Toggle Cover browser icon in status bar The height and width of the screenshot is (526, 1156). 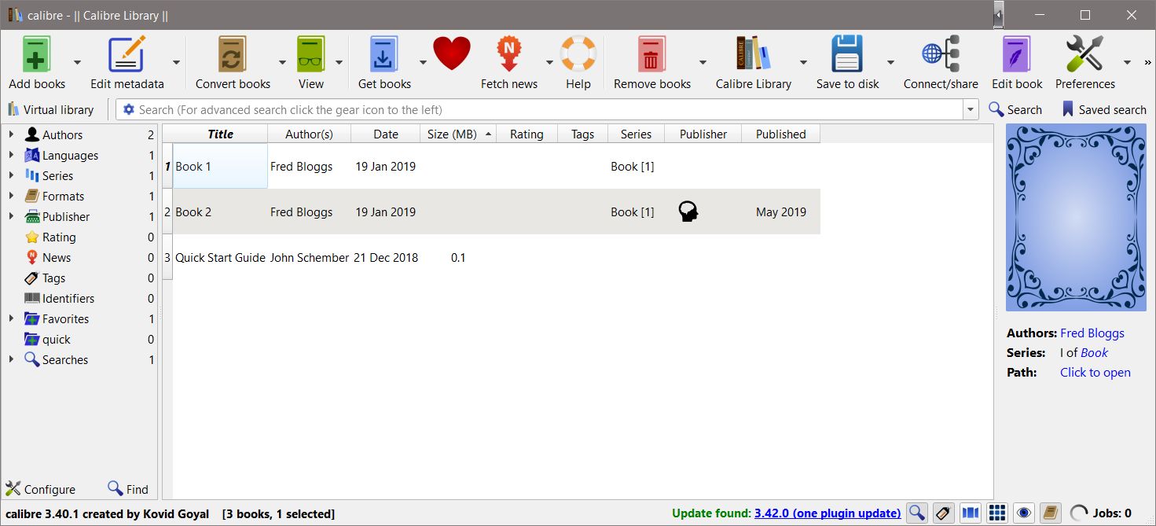pos(971,513)
